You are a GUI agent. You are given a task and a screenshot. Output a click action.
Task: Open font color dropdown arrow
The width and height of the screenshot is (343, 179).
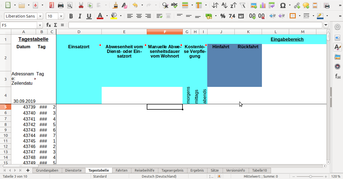tap(107, 16)
